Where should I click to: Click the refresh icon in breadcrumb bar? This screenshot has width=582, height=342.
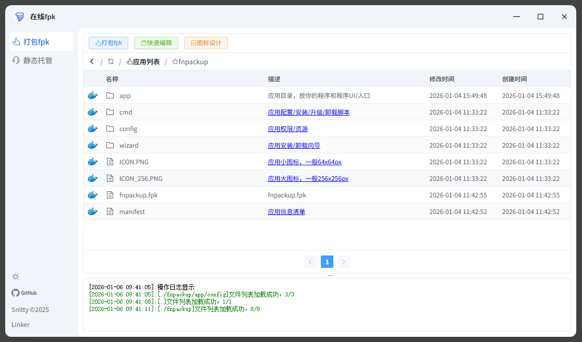click(111, 62)
